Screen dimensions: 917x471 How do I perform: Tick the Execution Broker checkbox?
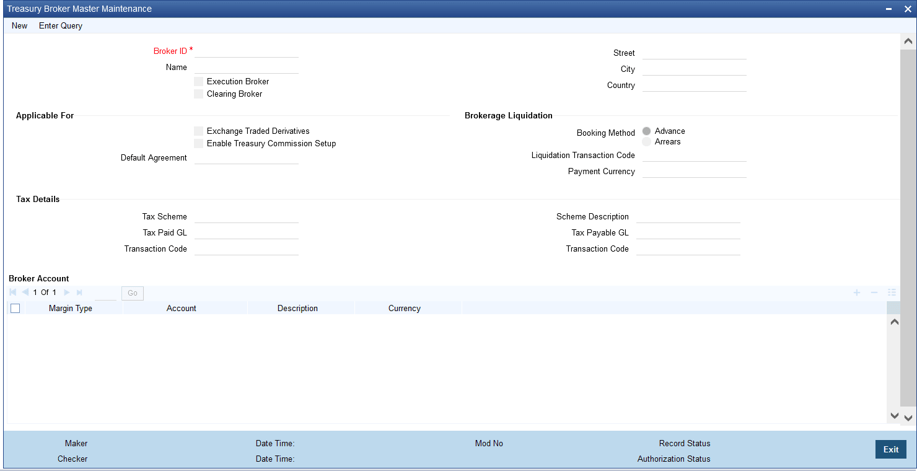(199, 82)
